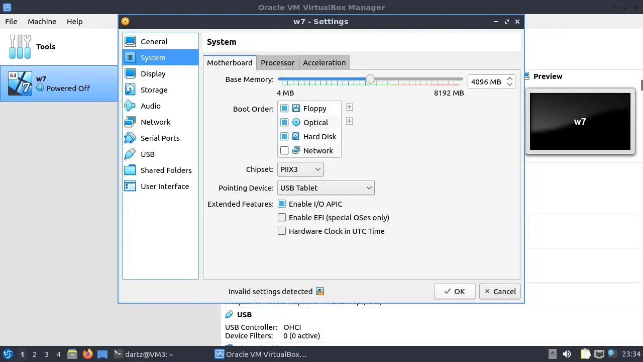Open the Help menu
This screenshot has height=362, width=643.
point(74,21)
